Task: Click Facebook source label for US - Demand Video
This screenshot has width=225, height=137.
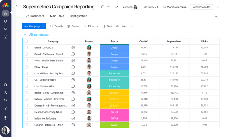Action: [x=115, y=80]
